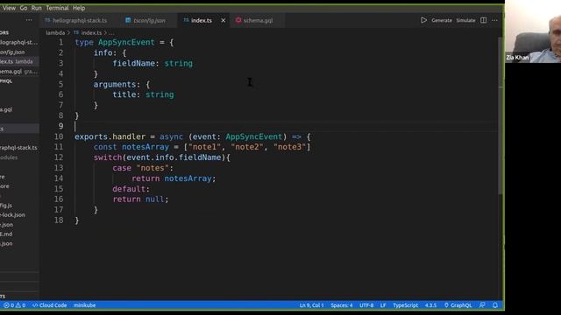The image size is (561, 315).
Task: Open the Explorer panel ellipsis menu
Action: pyautogui.click(x=29, y=20)
